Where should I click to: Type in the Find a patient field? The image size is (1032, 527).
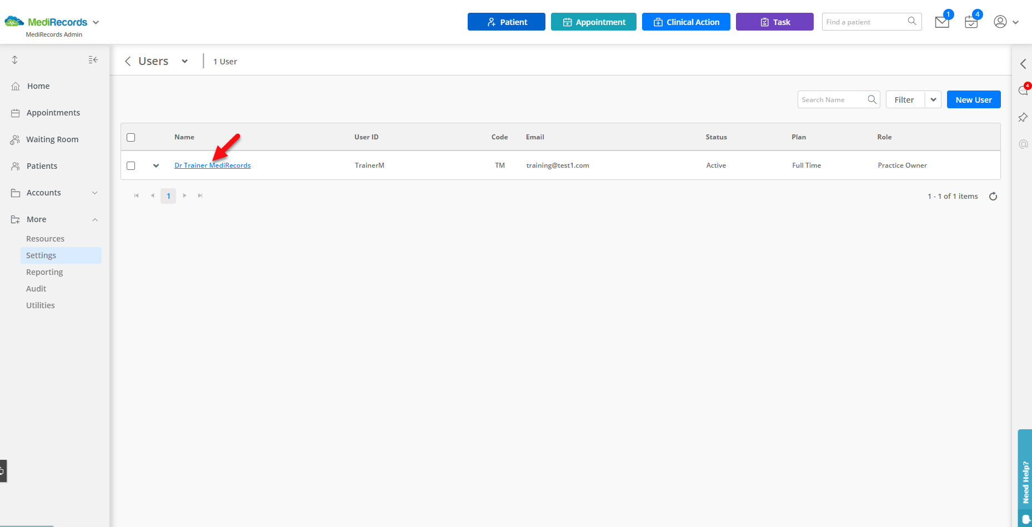pyautogui.click(x=861, y=22)
